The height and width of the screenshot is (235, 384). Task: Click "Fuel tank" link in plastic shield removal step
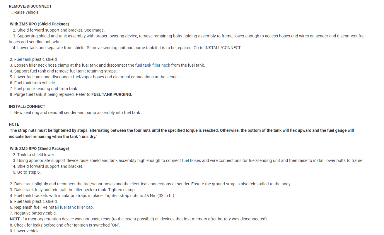pos(23,59)
